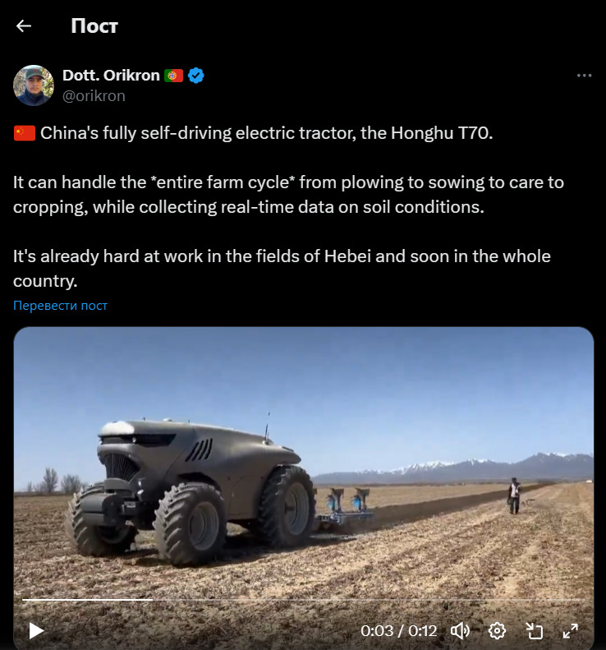Click the Portugal flag next to name

173,76
